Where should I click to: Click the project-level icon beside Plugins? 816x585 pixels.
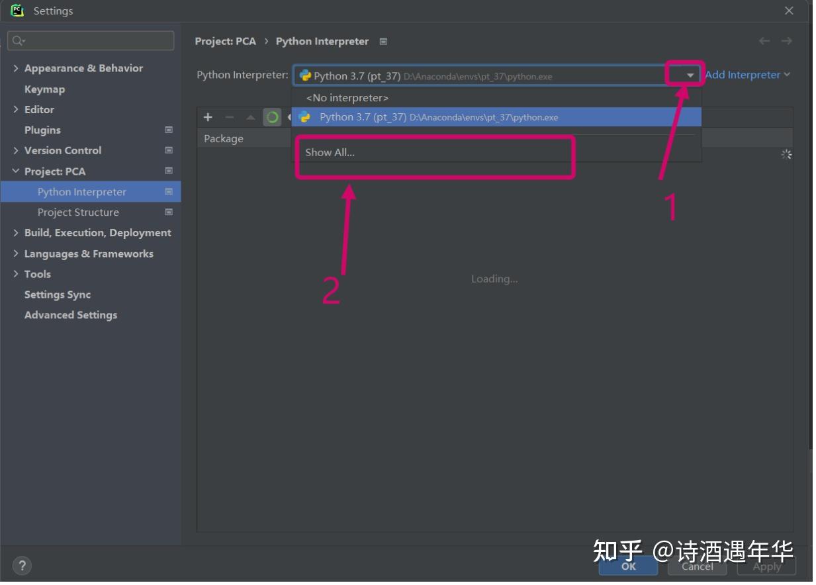169,130
